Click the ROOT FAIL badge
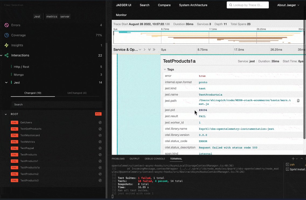Screen dimensions: 306x200 [98, 114]
